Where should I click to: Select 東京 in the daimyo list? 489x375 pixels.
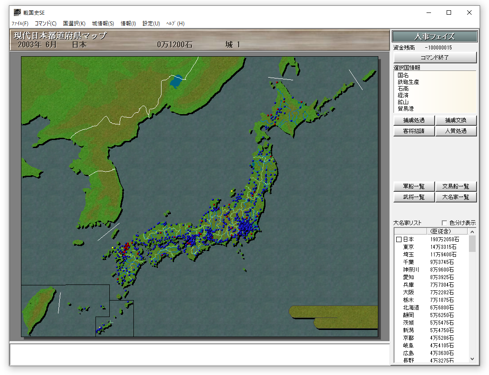click(x=408, y=247)
